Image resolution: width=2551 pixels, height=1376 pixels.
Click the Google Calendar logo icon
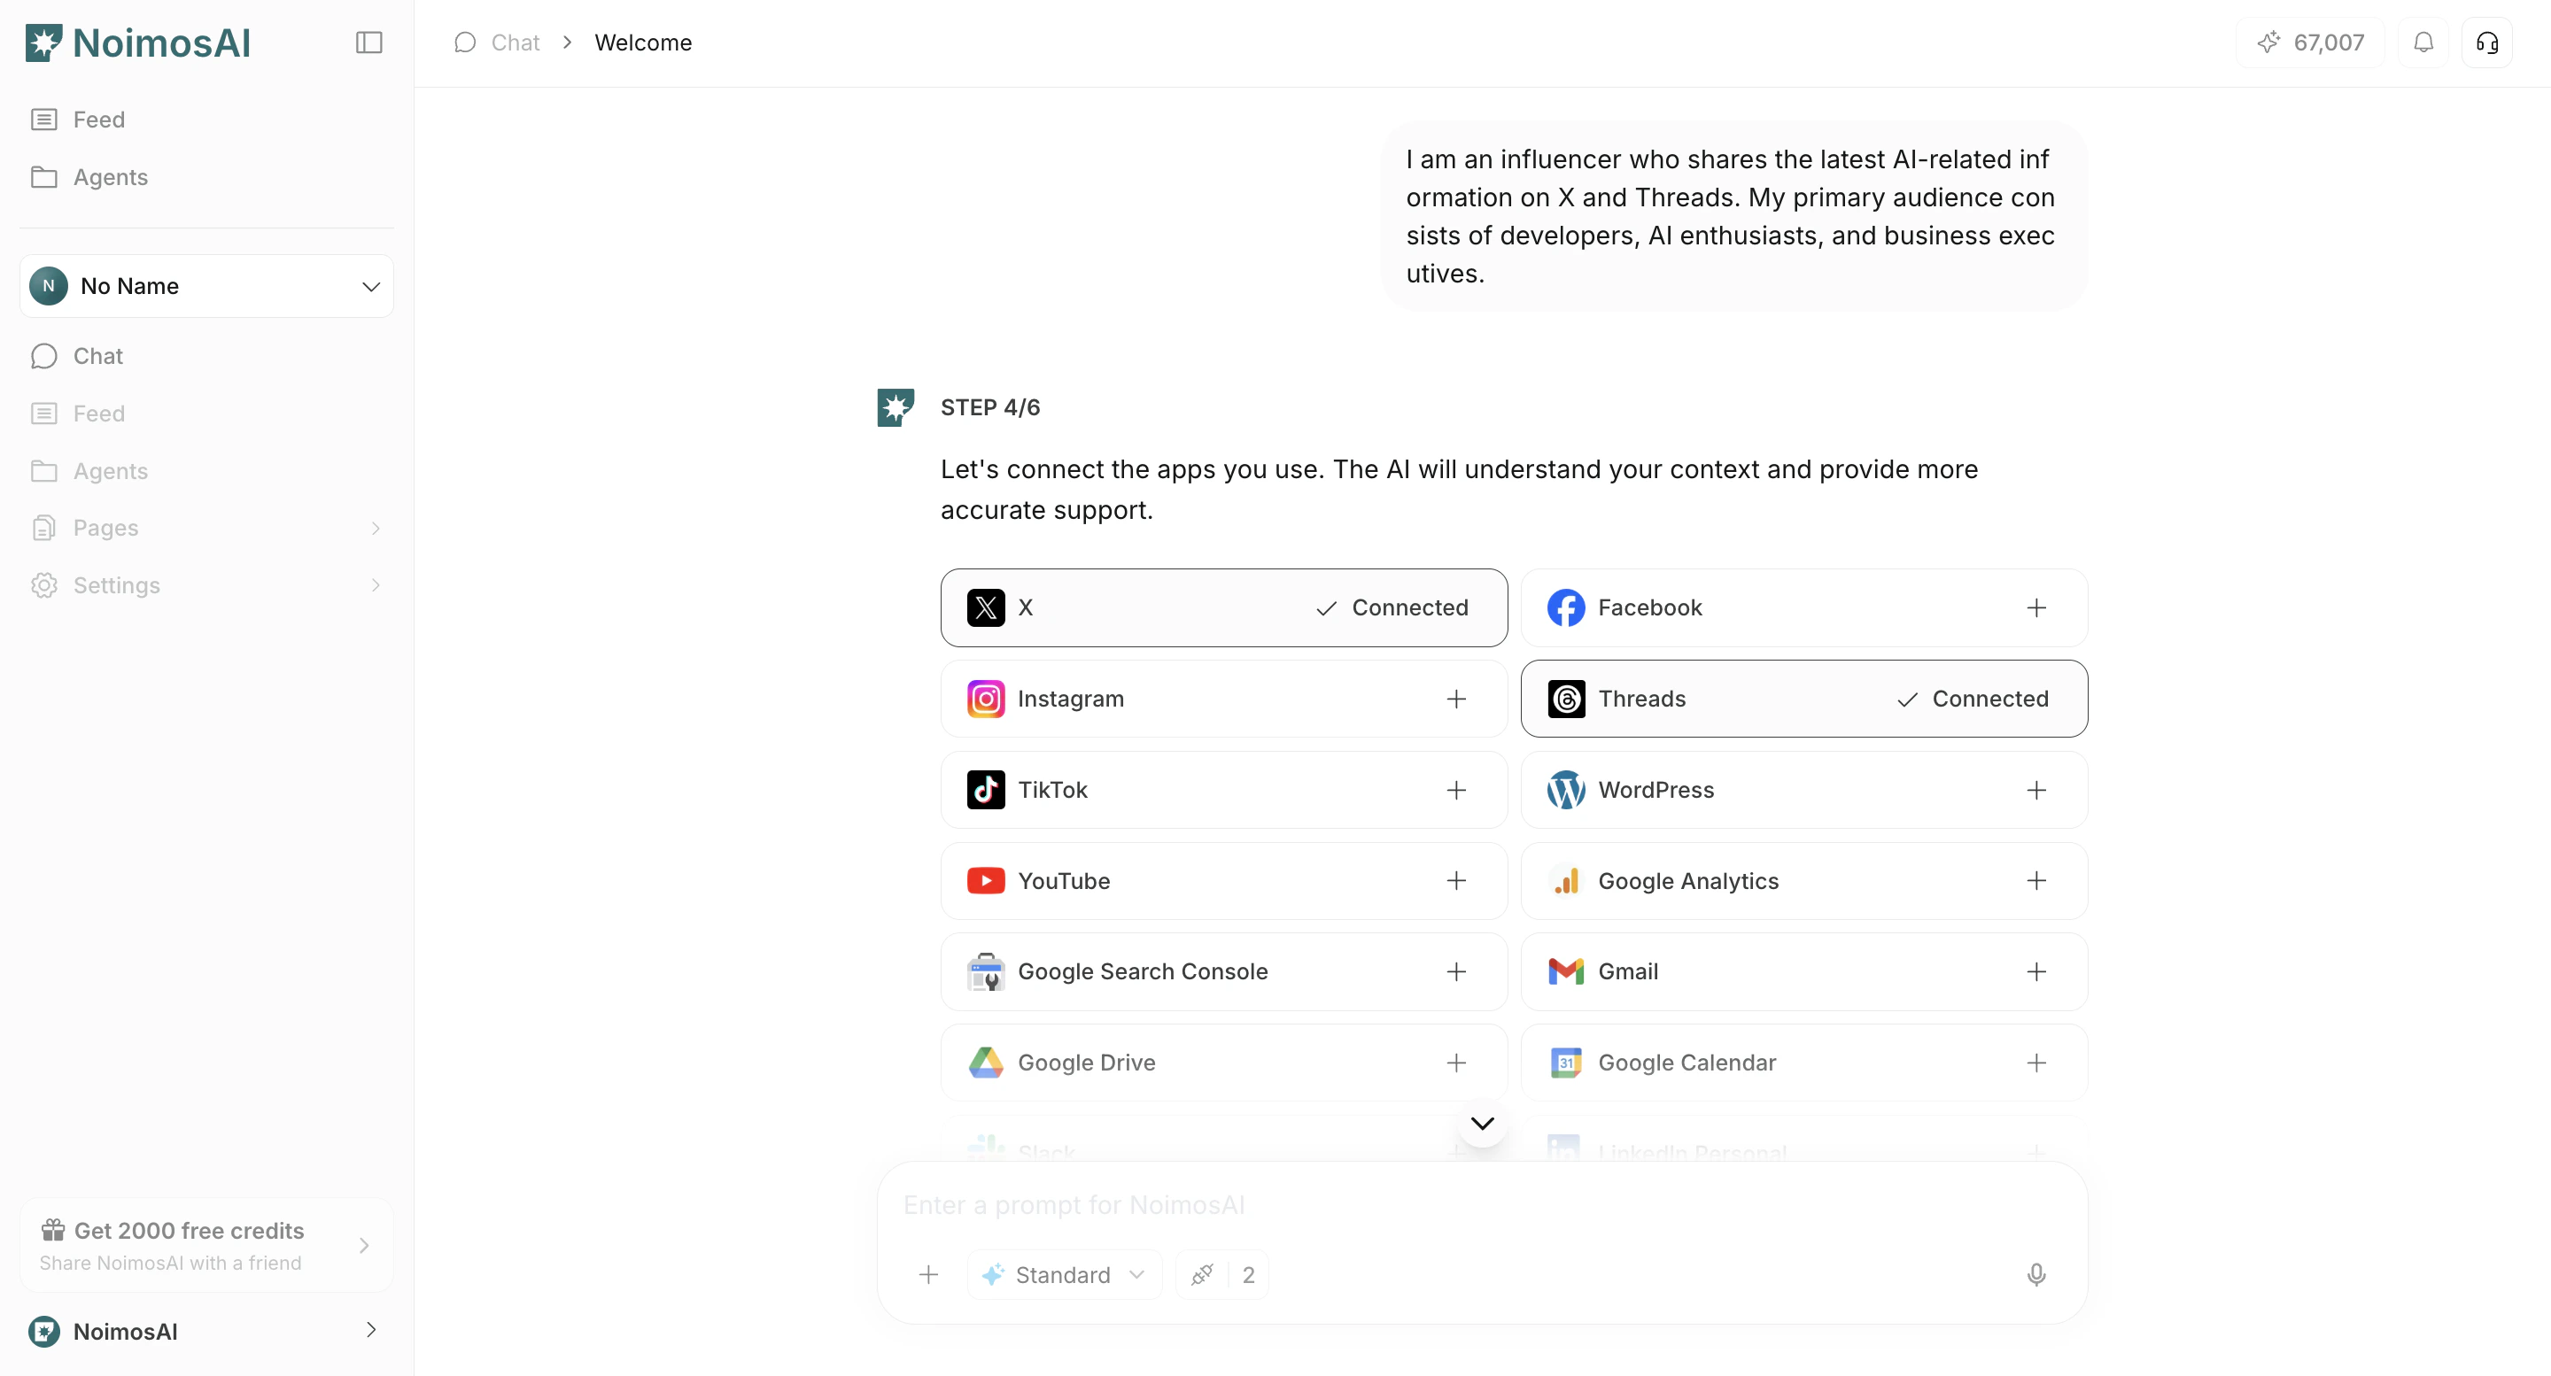(1567, 1063)
